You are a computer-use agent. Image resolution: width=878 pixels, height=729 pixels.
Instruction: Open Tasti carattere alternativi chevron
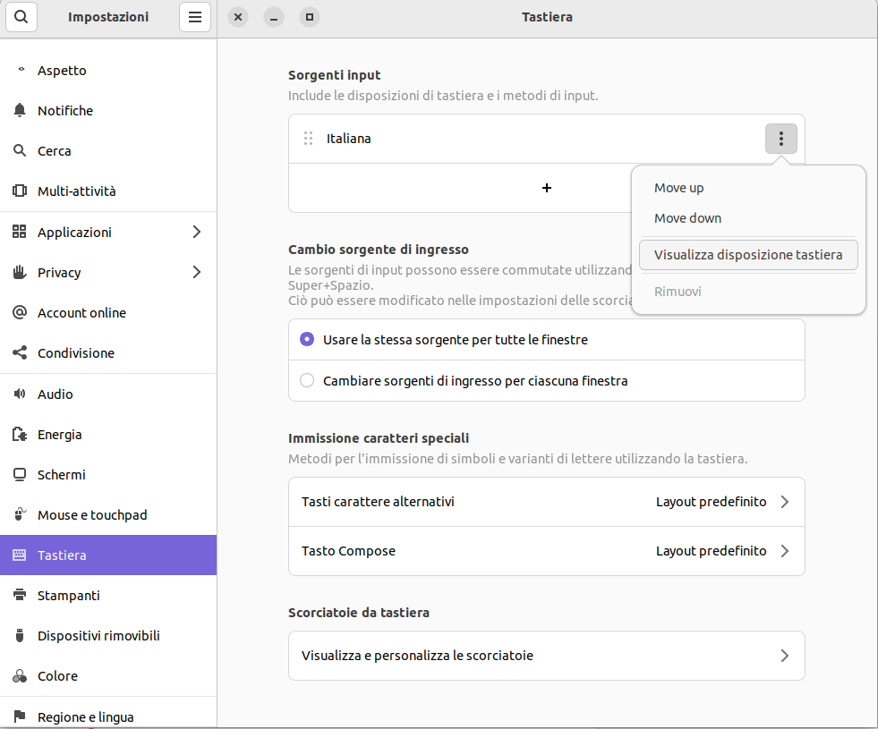(x=785, y=502)
